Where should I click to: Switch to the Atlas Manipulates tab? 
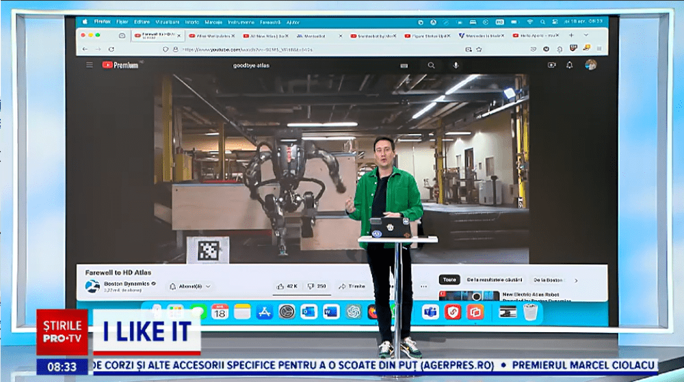pos(213,36)
